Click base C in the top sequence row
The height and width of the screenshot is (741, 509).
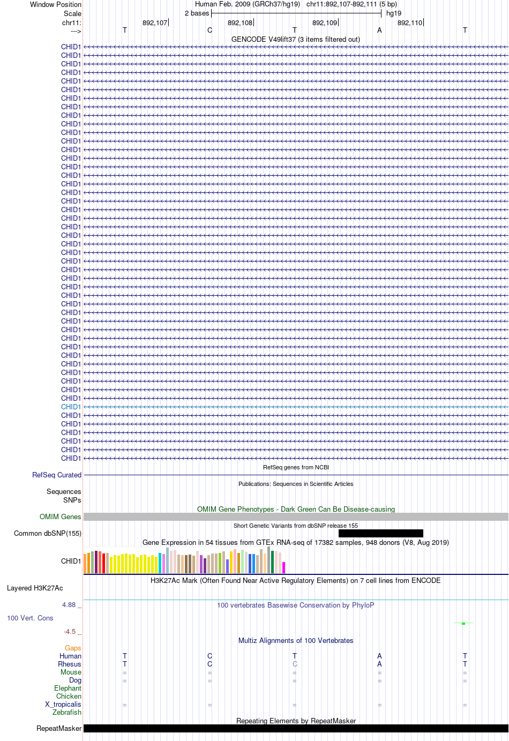tap(209, 30)
